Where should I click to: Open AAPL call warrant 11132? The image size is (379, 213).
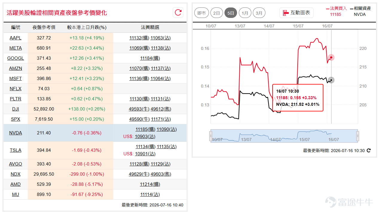[x=139, y=38]
